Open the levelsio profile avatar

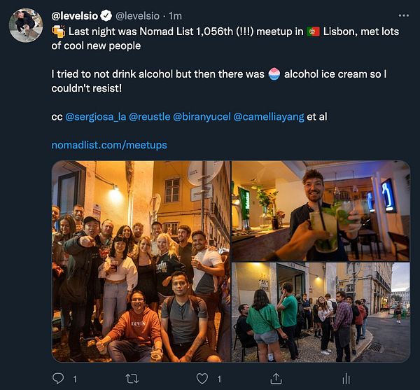click(x=26, y=26)
